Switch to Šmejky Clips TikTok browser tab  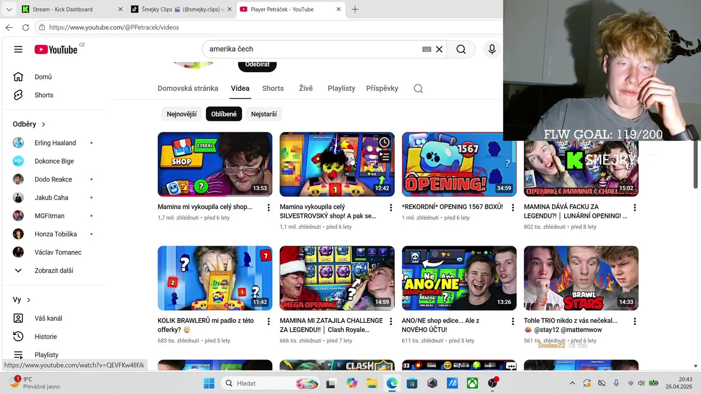click(x=182, y=9)
